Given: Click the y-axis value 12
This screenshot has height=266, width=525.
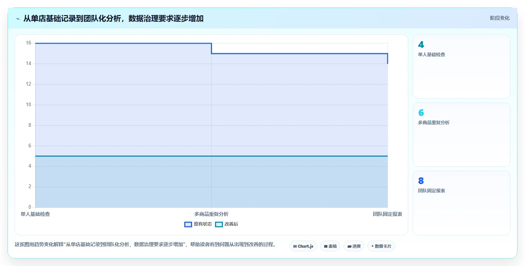Looking at the screenshot, I should coord(29,84).
